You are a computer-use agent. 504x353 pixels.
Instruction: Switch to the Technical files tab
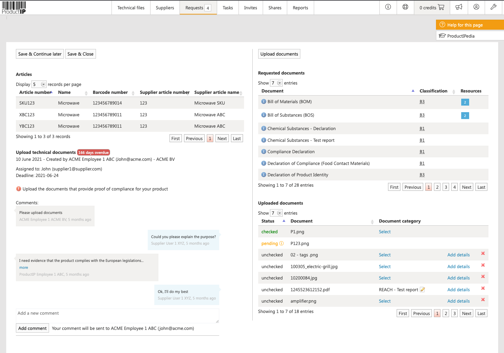131,8
